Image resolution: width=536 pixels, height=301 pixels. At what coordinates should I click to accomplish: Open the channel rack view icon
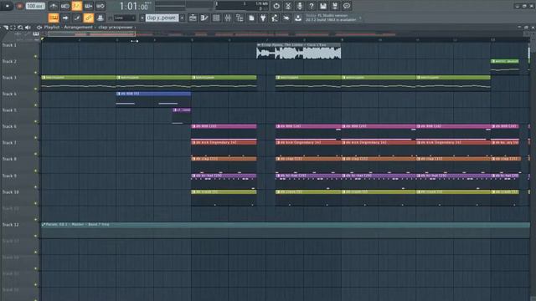216,18
